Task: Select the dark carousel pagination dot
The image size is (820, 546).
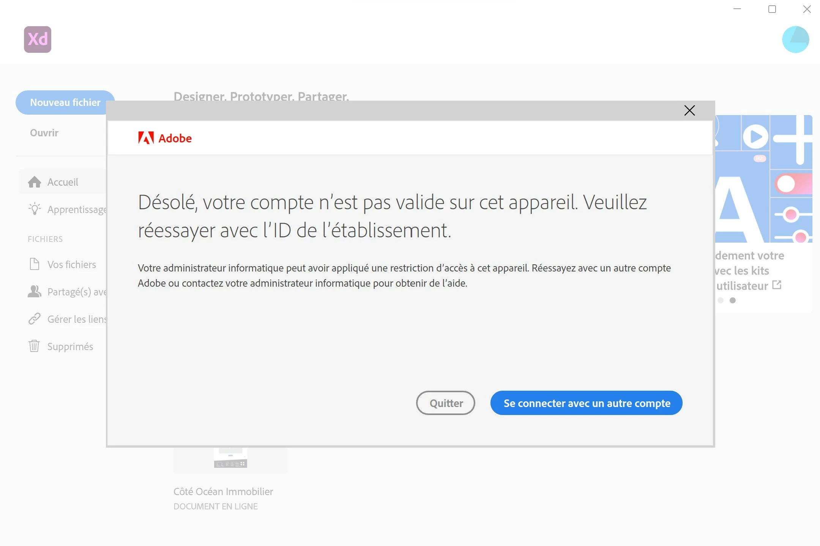Action: (x=733, y=300)
